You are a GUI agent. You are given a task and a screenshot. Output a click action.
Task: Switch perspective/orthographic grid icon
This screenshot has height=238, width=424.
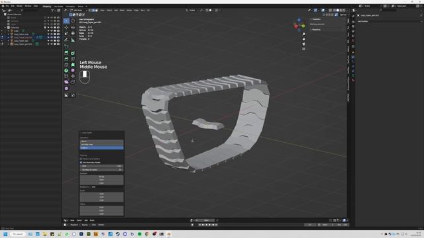(303, 49)
